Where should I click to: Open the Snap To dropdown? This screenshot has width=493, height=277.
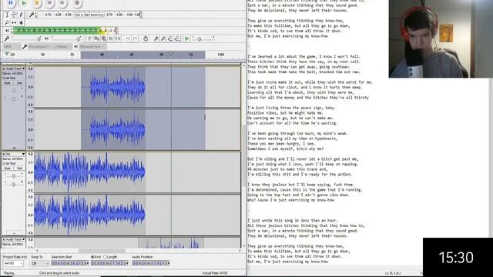click(40, 263)
